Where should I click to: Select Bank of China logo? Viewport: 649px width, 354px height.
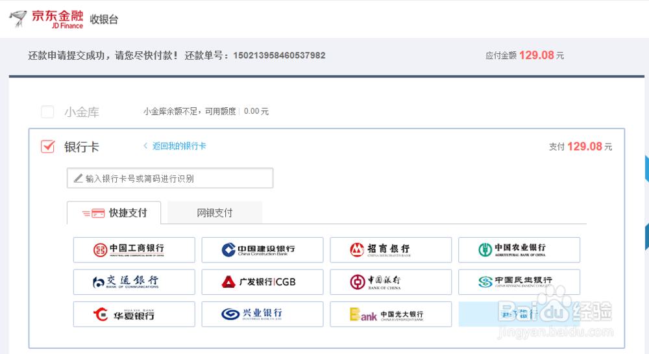[391, 282]
